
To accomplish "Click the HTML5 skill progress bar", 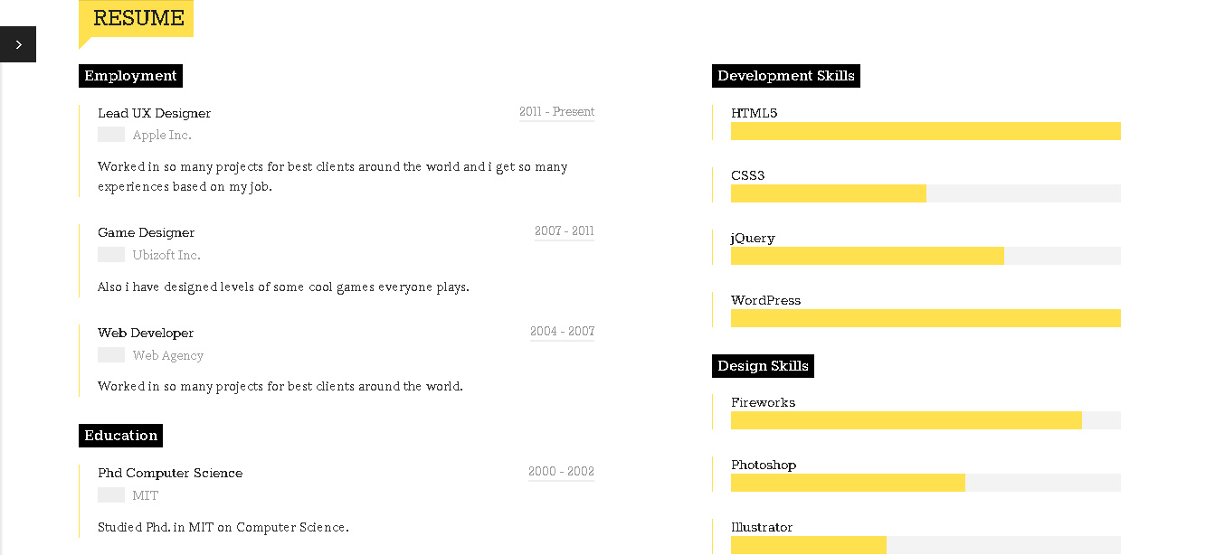I will (x=925, y=131).
